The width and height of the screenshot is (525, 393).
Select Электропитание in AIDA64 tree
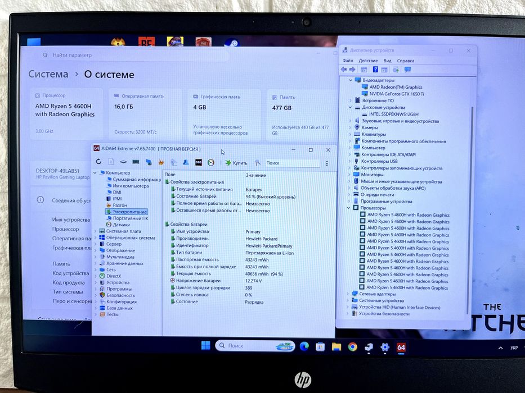tap(127, 212)
